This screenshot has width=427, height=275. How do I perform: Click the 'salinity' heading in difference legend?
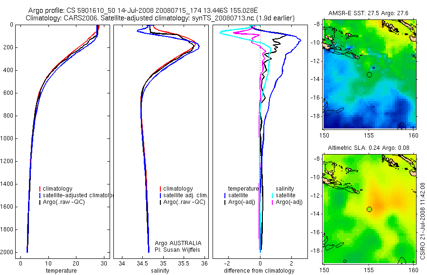tap(285, 189)
